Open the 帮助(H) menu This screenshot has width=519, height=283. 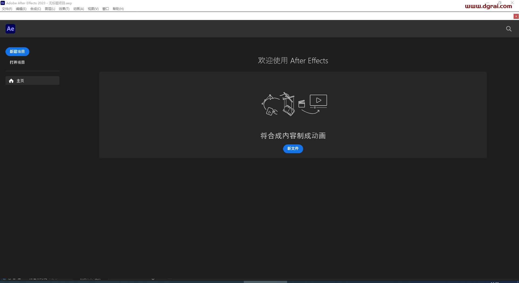pyautogui.click(x=118, y=9)
